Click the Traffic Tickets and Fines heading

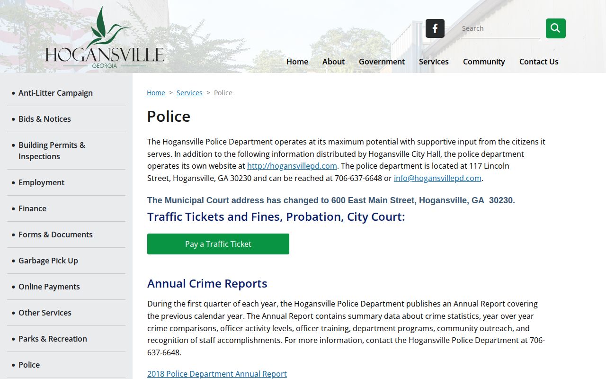pyautogui.click(x=276, y=217)
